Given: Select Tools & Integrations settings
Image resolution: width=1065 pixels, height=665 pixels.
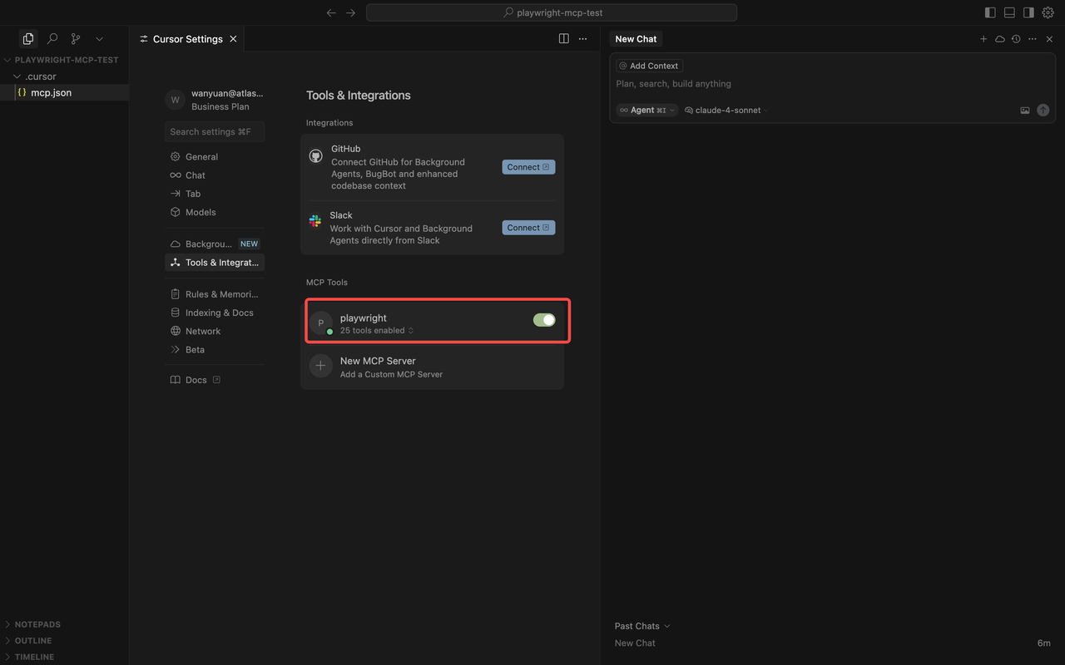Looking at the screenshot, I should pyautogui.click(x=215, y=262).
